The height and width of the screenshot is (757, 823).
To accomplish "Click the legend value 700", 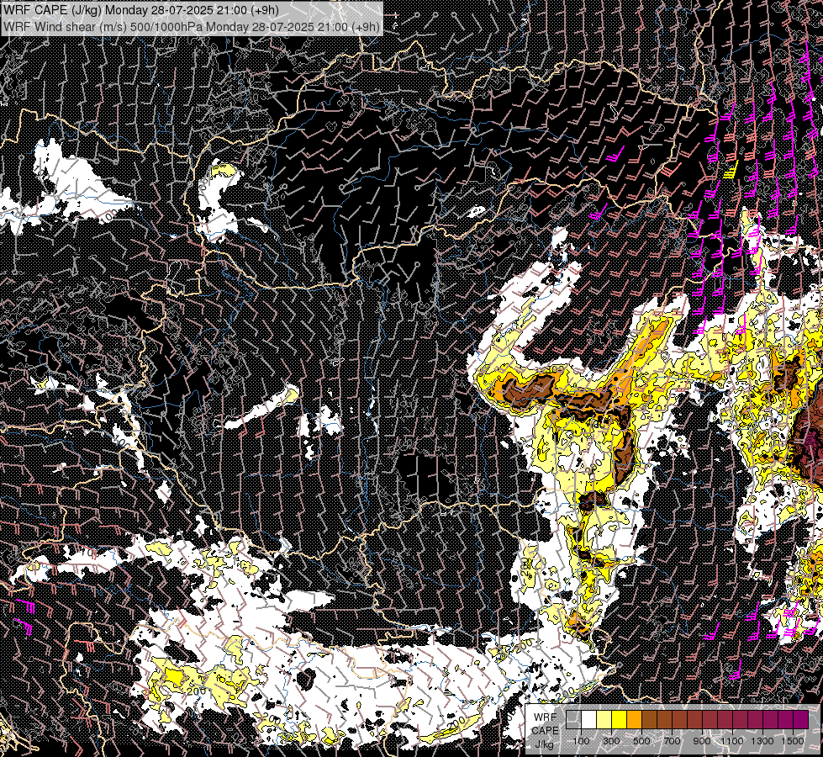I will point(672,741).
